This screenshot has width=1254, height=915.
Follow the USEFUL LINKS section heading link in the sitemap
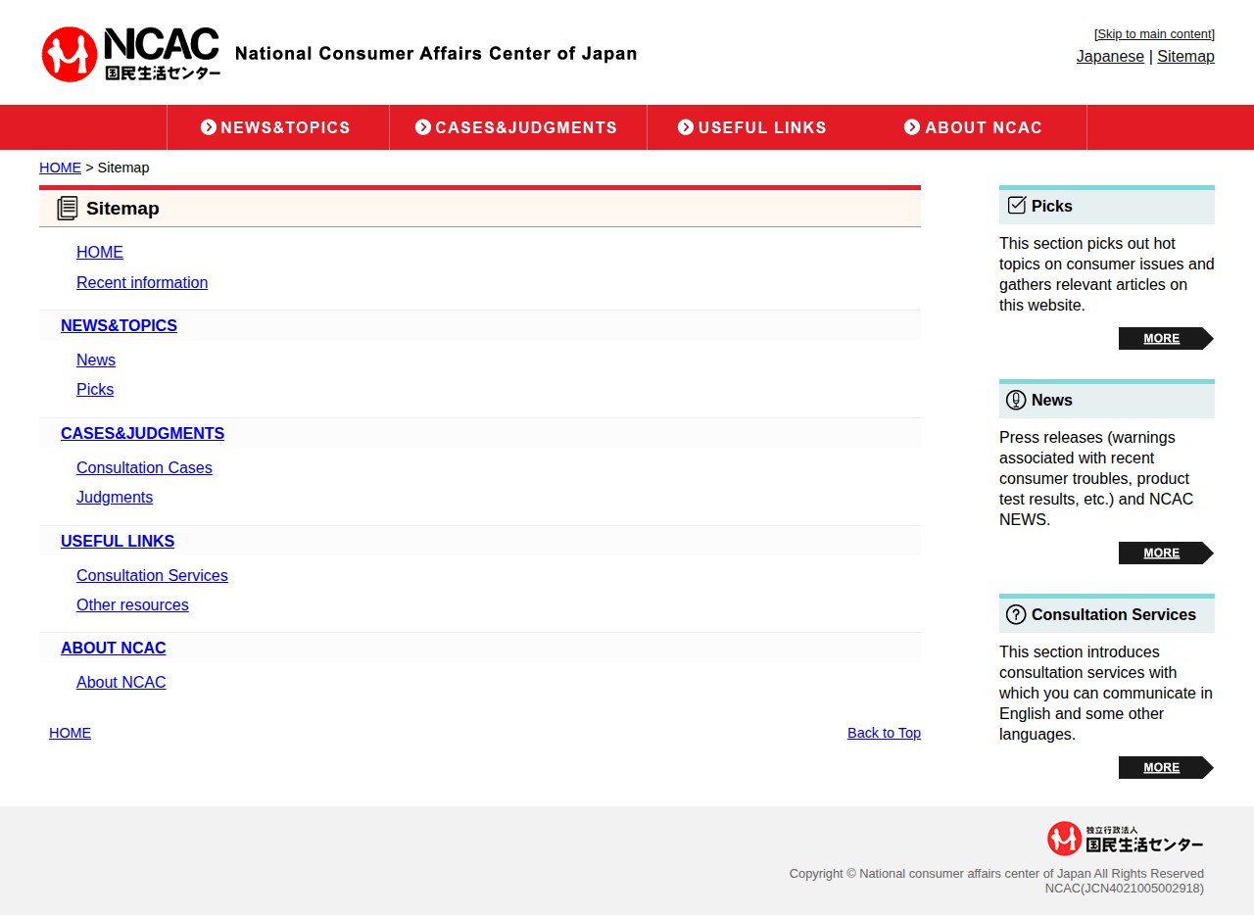pos(118,542)
